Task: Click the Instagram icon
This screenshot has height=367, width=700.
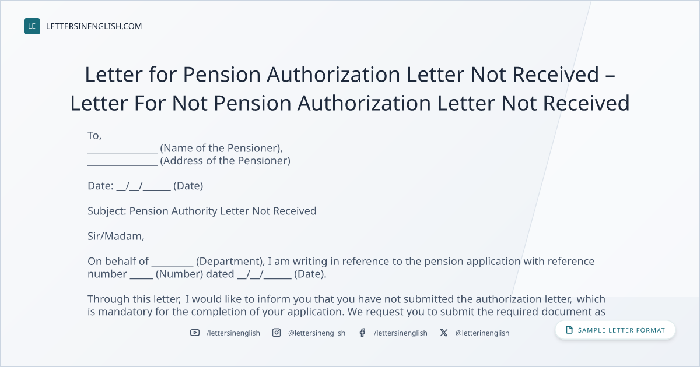Action: 276,333
